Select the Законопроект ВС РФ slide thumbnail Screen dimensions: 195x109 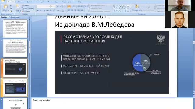(15, 104)
